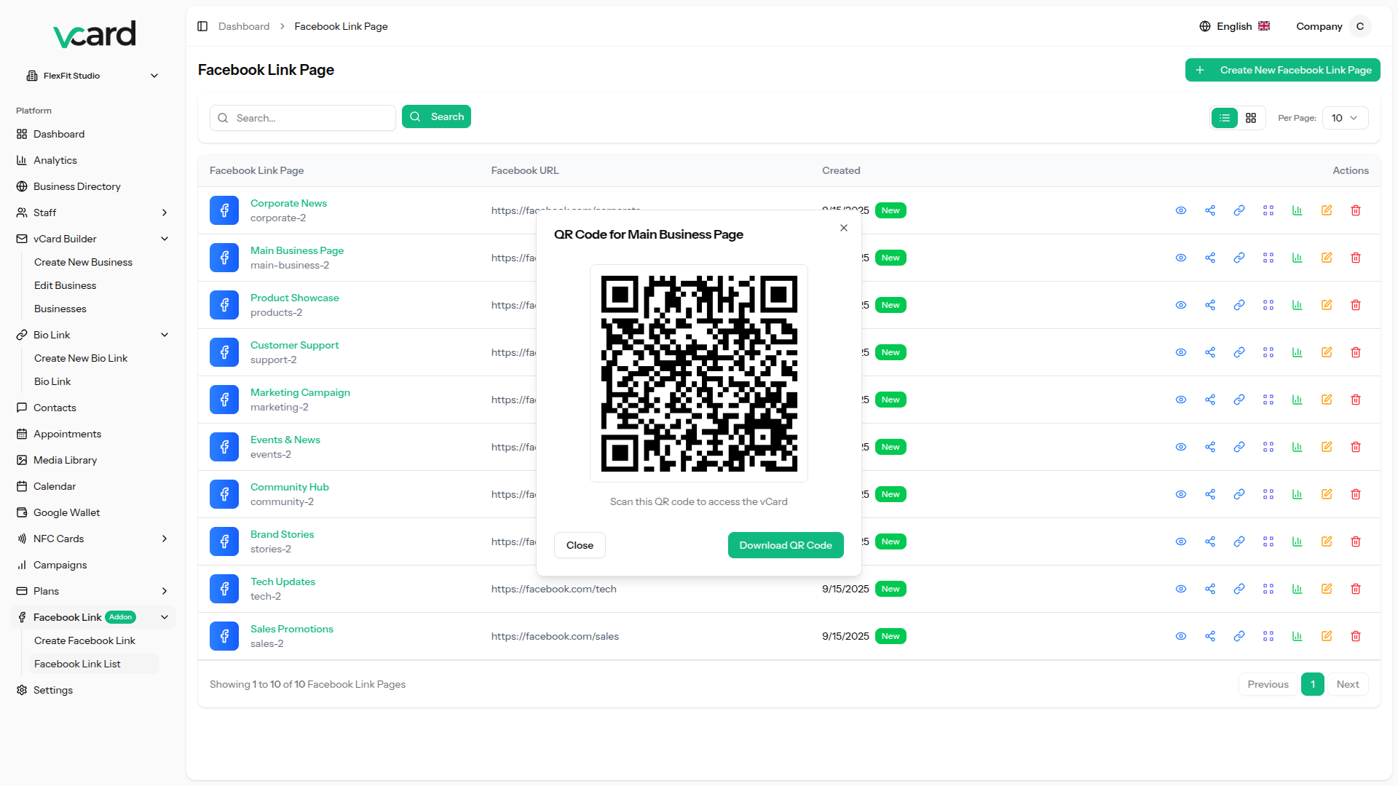This screenshot has height=786, width=1398.
Task: Show QR code for Marketing Campaign
Action: pyautogui.click(x=1268, y=400)
